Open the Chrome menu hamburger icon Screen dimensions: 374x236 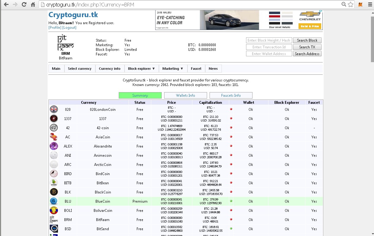pyautogui.click(x=370, y=5)
